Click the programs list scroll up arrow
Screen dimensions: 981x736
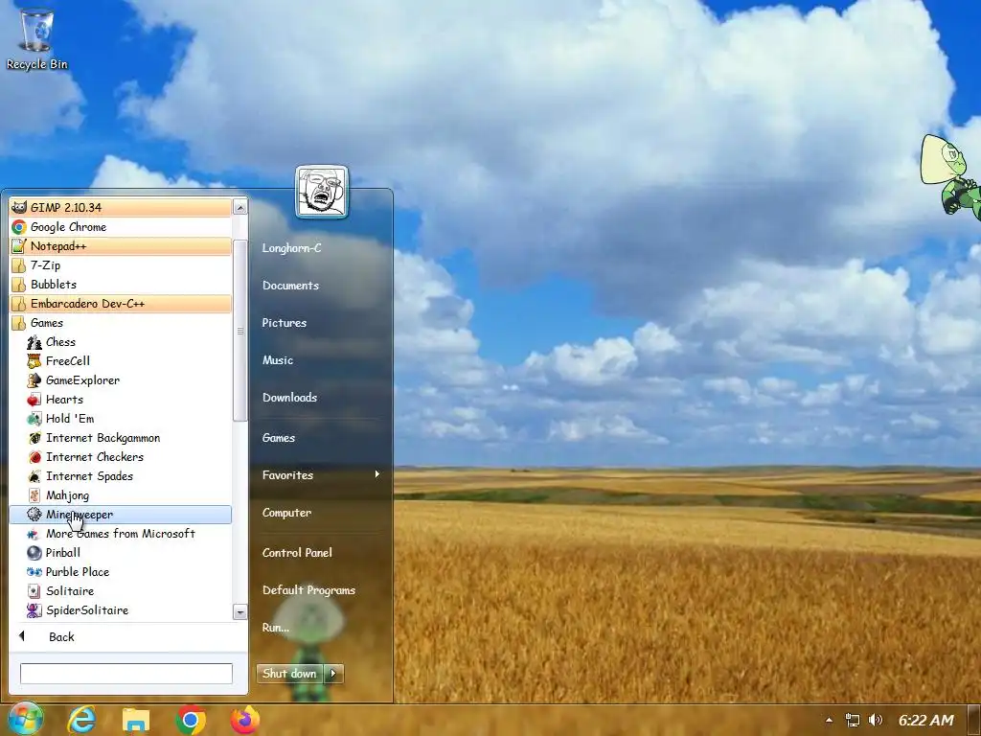click(x=240, y=207)
